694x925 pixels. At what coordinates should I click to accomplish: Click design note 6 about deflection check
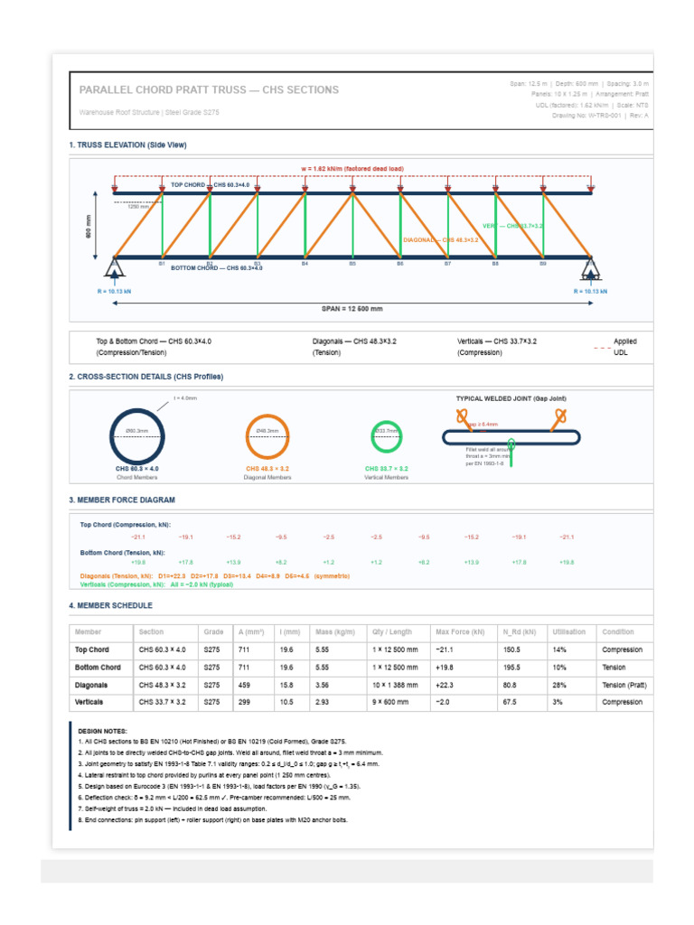point(214,798)
